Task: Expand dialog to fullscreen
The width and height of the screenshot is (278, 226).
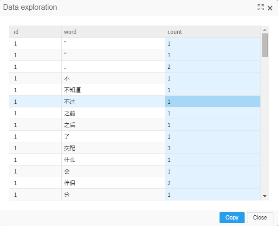Action: (x=261, y=7)
